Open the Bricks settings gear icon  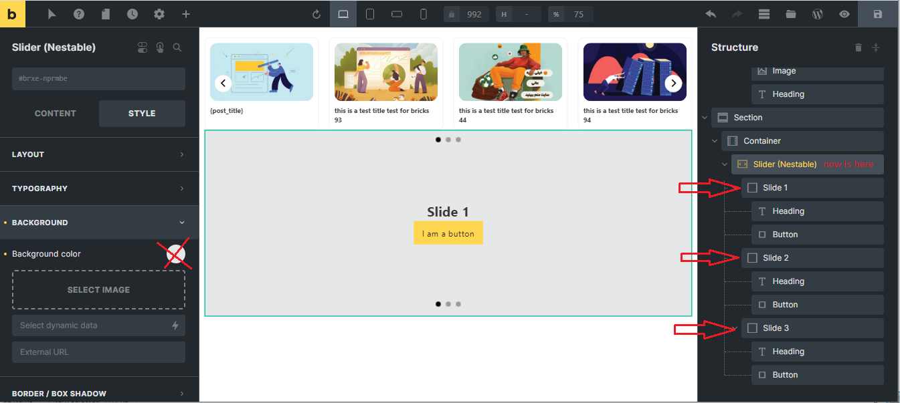click(159, 13)
